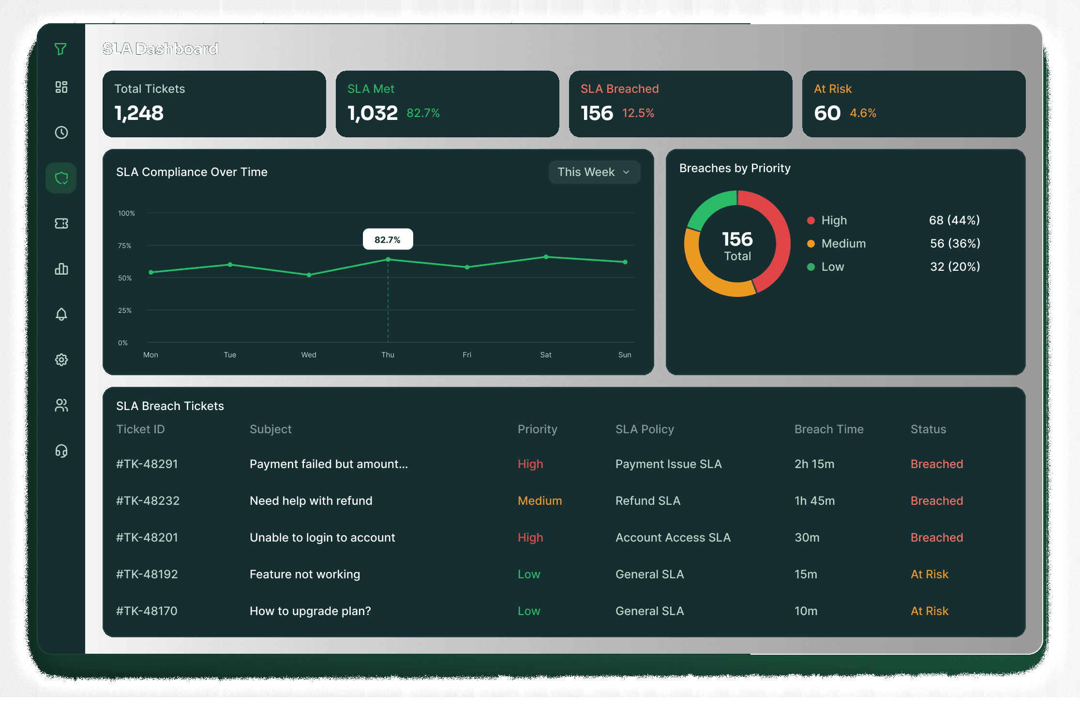Click 'Account Access SLA' policy cell
Screen dimensions: 1080x705
click(x=673, y=538)
